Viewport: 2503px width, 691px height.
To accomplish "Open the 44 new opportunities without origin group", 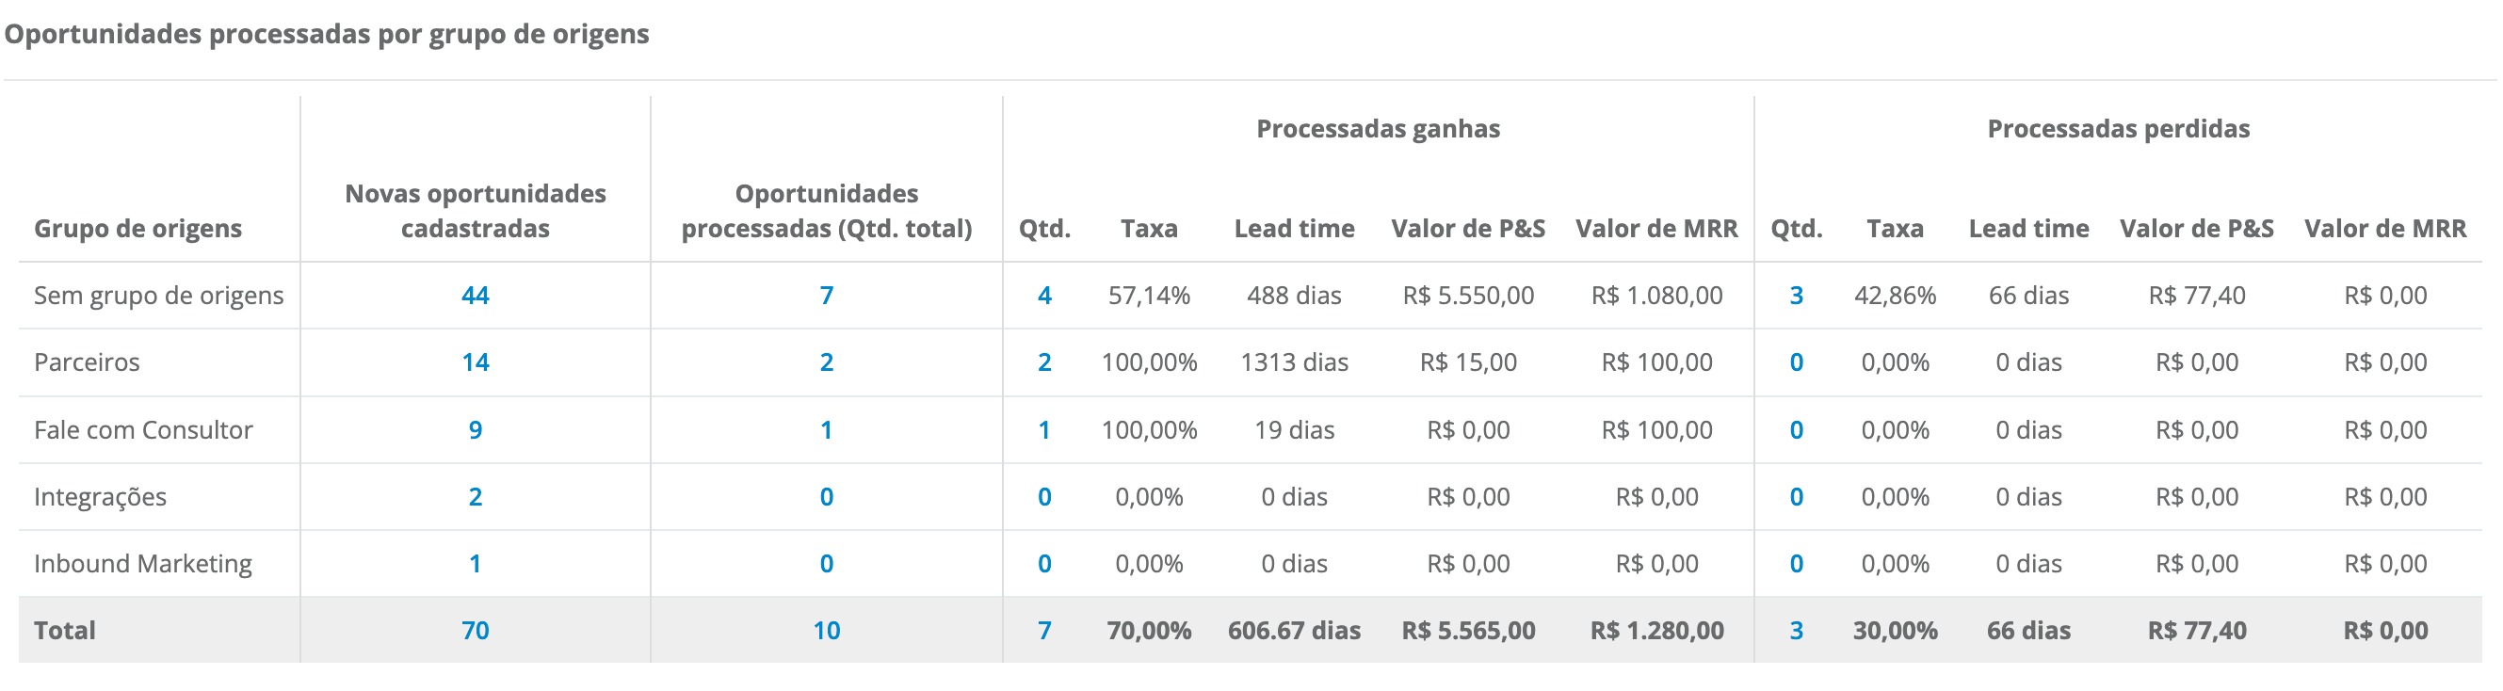I will (x=476, y=296).
